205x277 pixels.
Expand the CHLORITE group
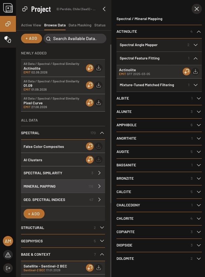pos(159,218)
